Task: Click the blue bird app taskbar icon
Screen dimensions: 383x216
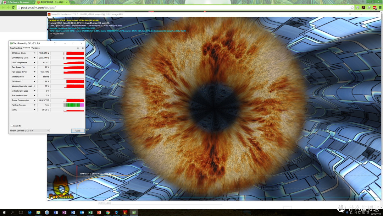Action: click(116, 212)
